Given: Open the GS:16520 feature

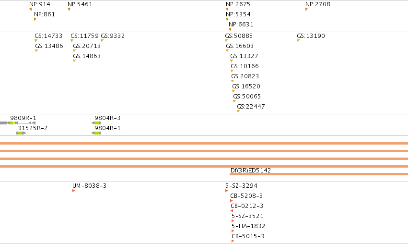Looking at the screenshot, I should click(246, 86).
